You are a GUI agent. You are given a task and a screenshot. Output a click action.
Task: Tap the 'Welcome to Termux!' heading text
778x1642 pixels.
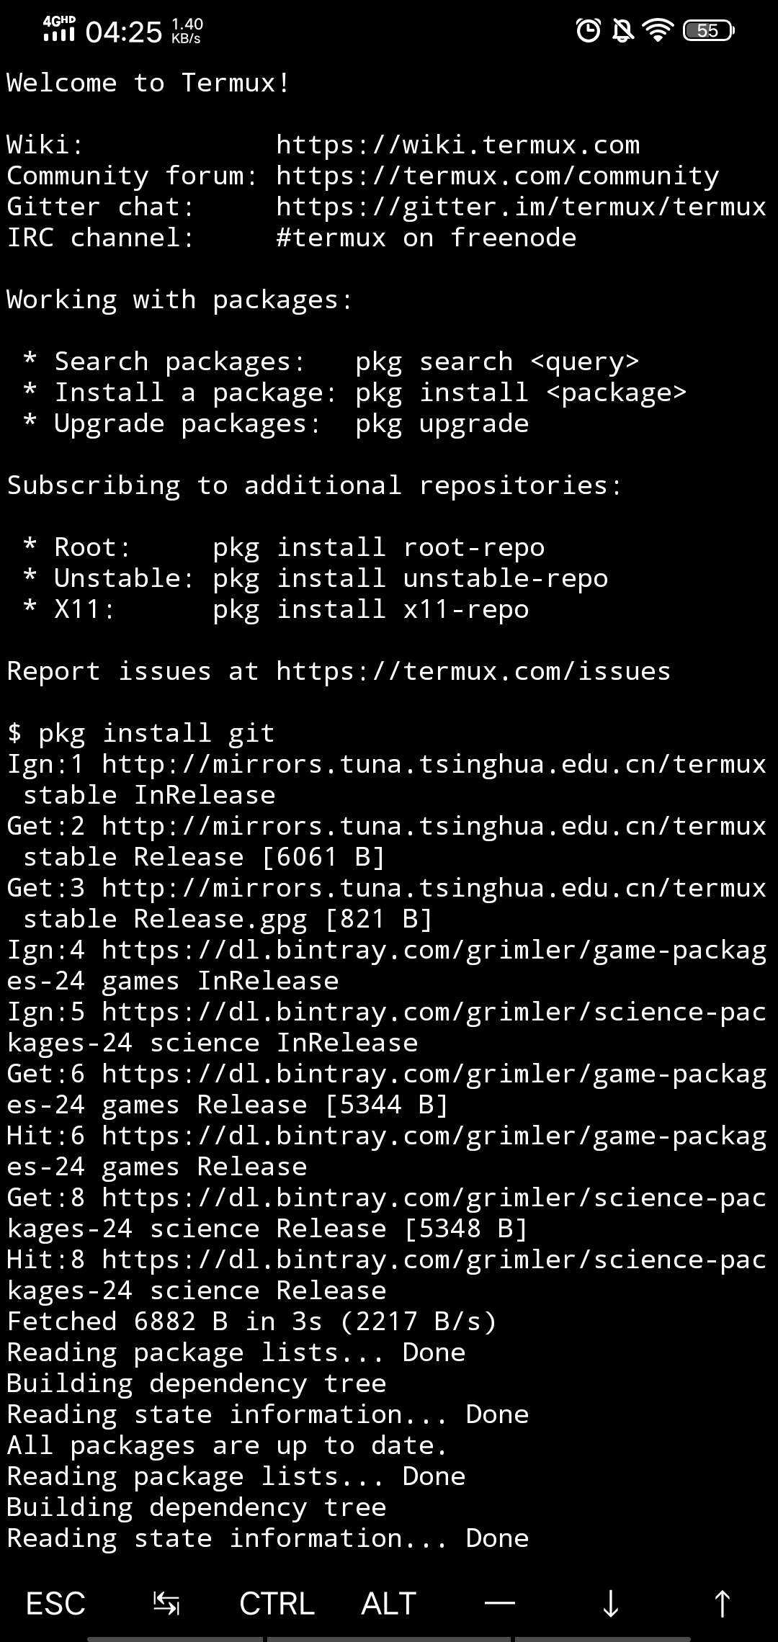[x=148, y=83]
